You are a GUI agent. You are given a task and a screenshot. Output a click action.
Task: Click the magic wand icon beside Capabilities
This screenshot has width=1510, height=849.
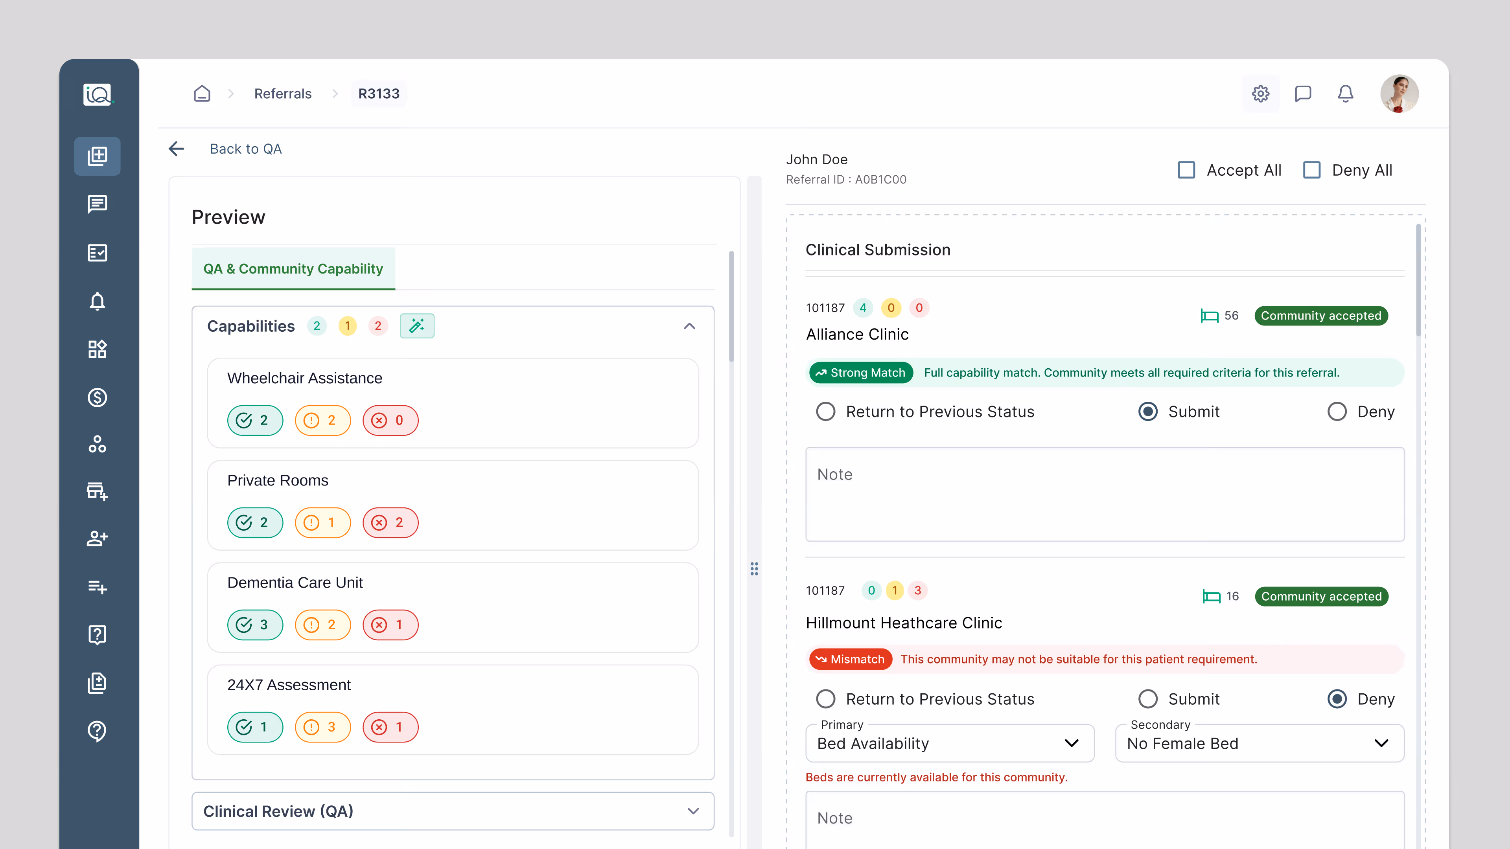click(x=417, y=326)
